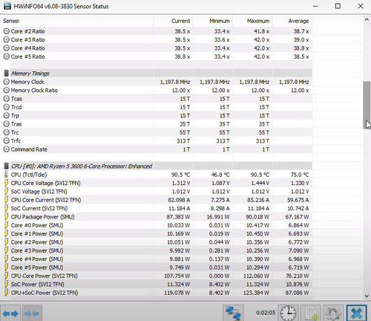Click the scrollbar up arrow
The height and width of the screenshot is (321, 371).
point(367,20)
